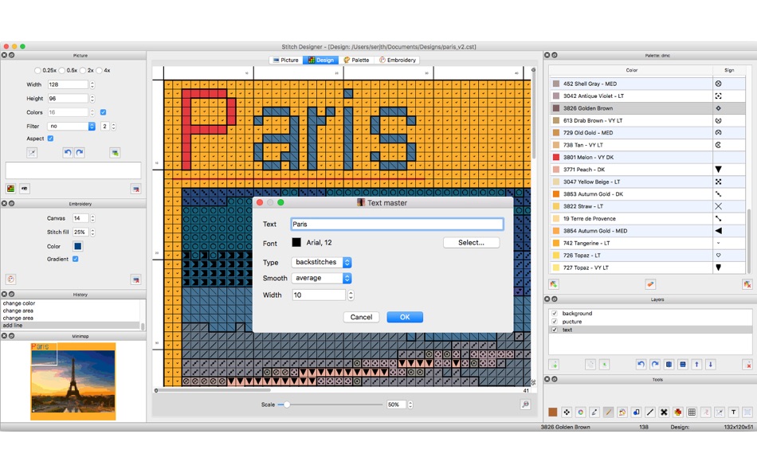This screenshot has height=473, width=757.
Task: Click the red and yellow flood fill tool
Action: tap(678, 412)
